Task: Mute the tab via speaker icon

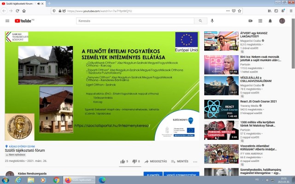Action: coord(39,4)
